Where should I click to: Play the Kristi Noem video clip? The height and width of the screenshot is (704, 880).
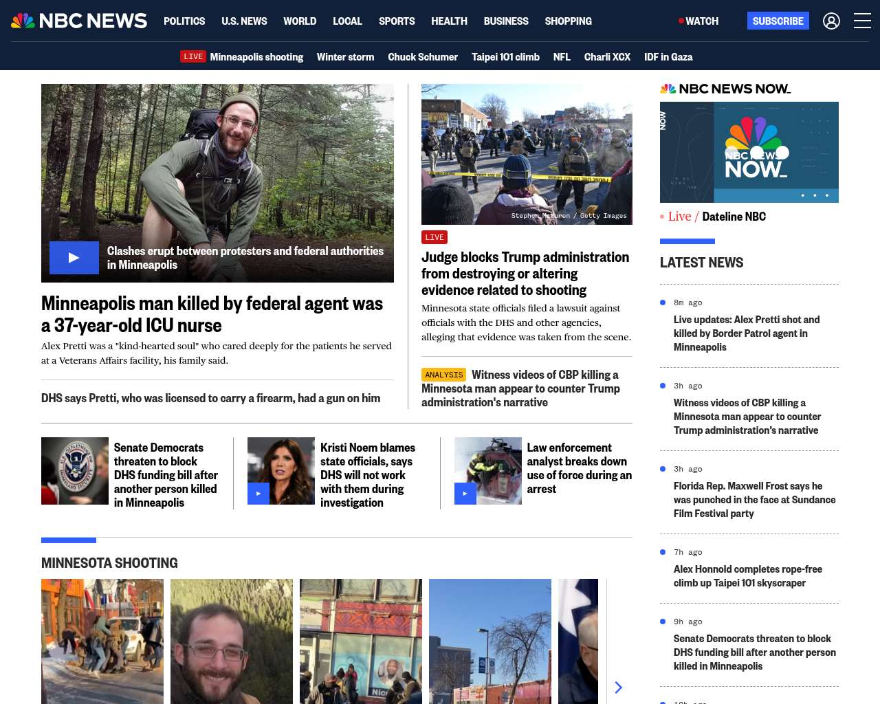pyautogui.click(x=258, y=494)
